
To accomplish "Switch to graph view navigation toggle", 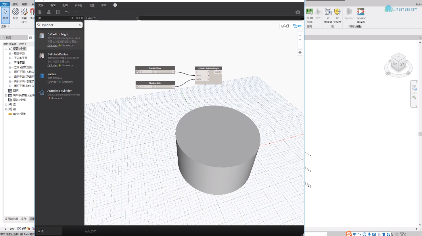I will click(x=297, y=26).
